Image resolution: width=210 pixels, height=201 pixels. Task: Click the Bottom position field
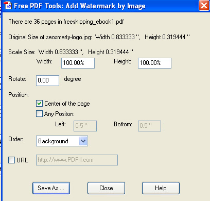(149, 126)
